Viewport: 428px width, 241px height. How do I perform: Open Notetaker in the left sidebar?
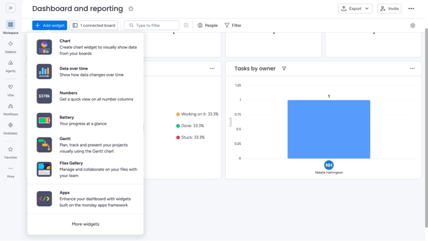tap(10, 128)
